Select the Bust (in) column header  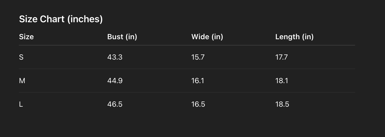[122, 37]
